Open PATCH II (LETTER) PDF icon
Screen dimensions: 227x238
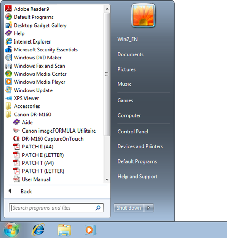16,155
